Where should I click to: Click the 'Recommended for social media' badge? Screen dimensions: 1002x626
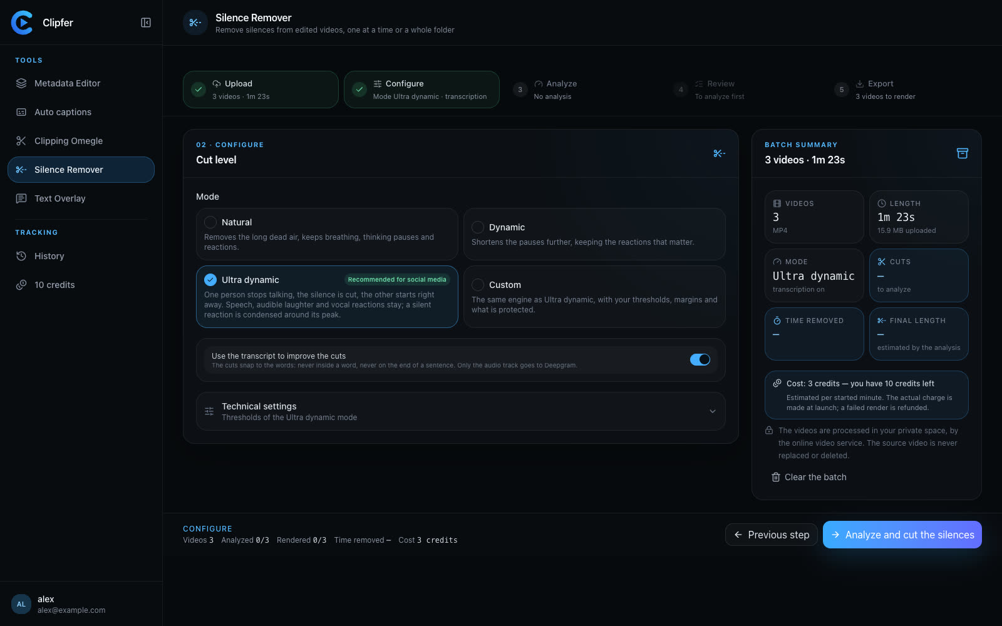(x=397, y=280)
